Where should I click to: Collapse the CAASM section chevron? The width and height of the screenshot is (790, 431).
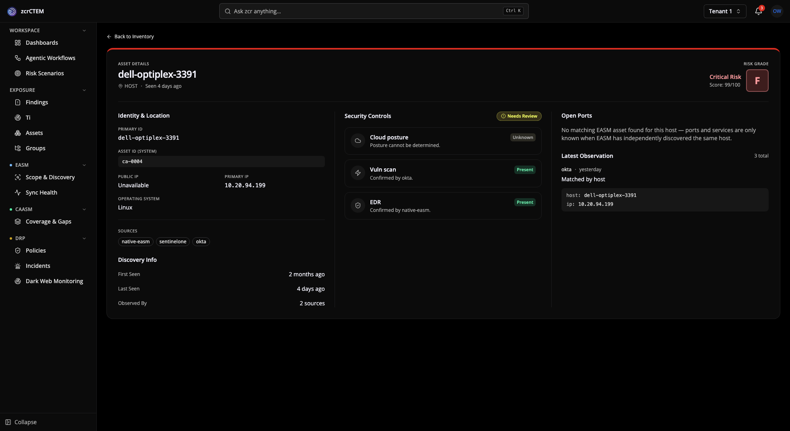[84, 209]
